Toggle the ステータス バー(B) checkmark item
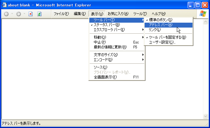This screenshot has height=128, width=210. (x=117, y=25)
